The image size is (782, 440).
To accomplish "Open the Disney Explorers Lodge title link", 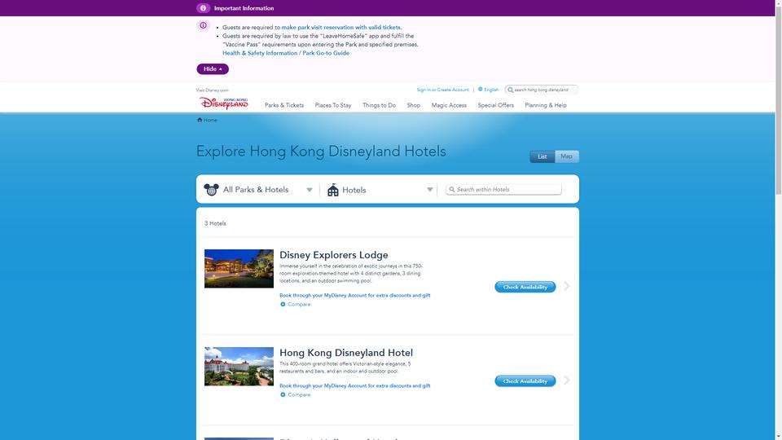I will pos(334,255).
